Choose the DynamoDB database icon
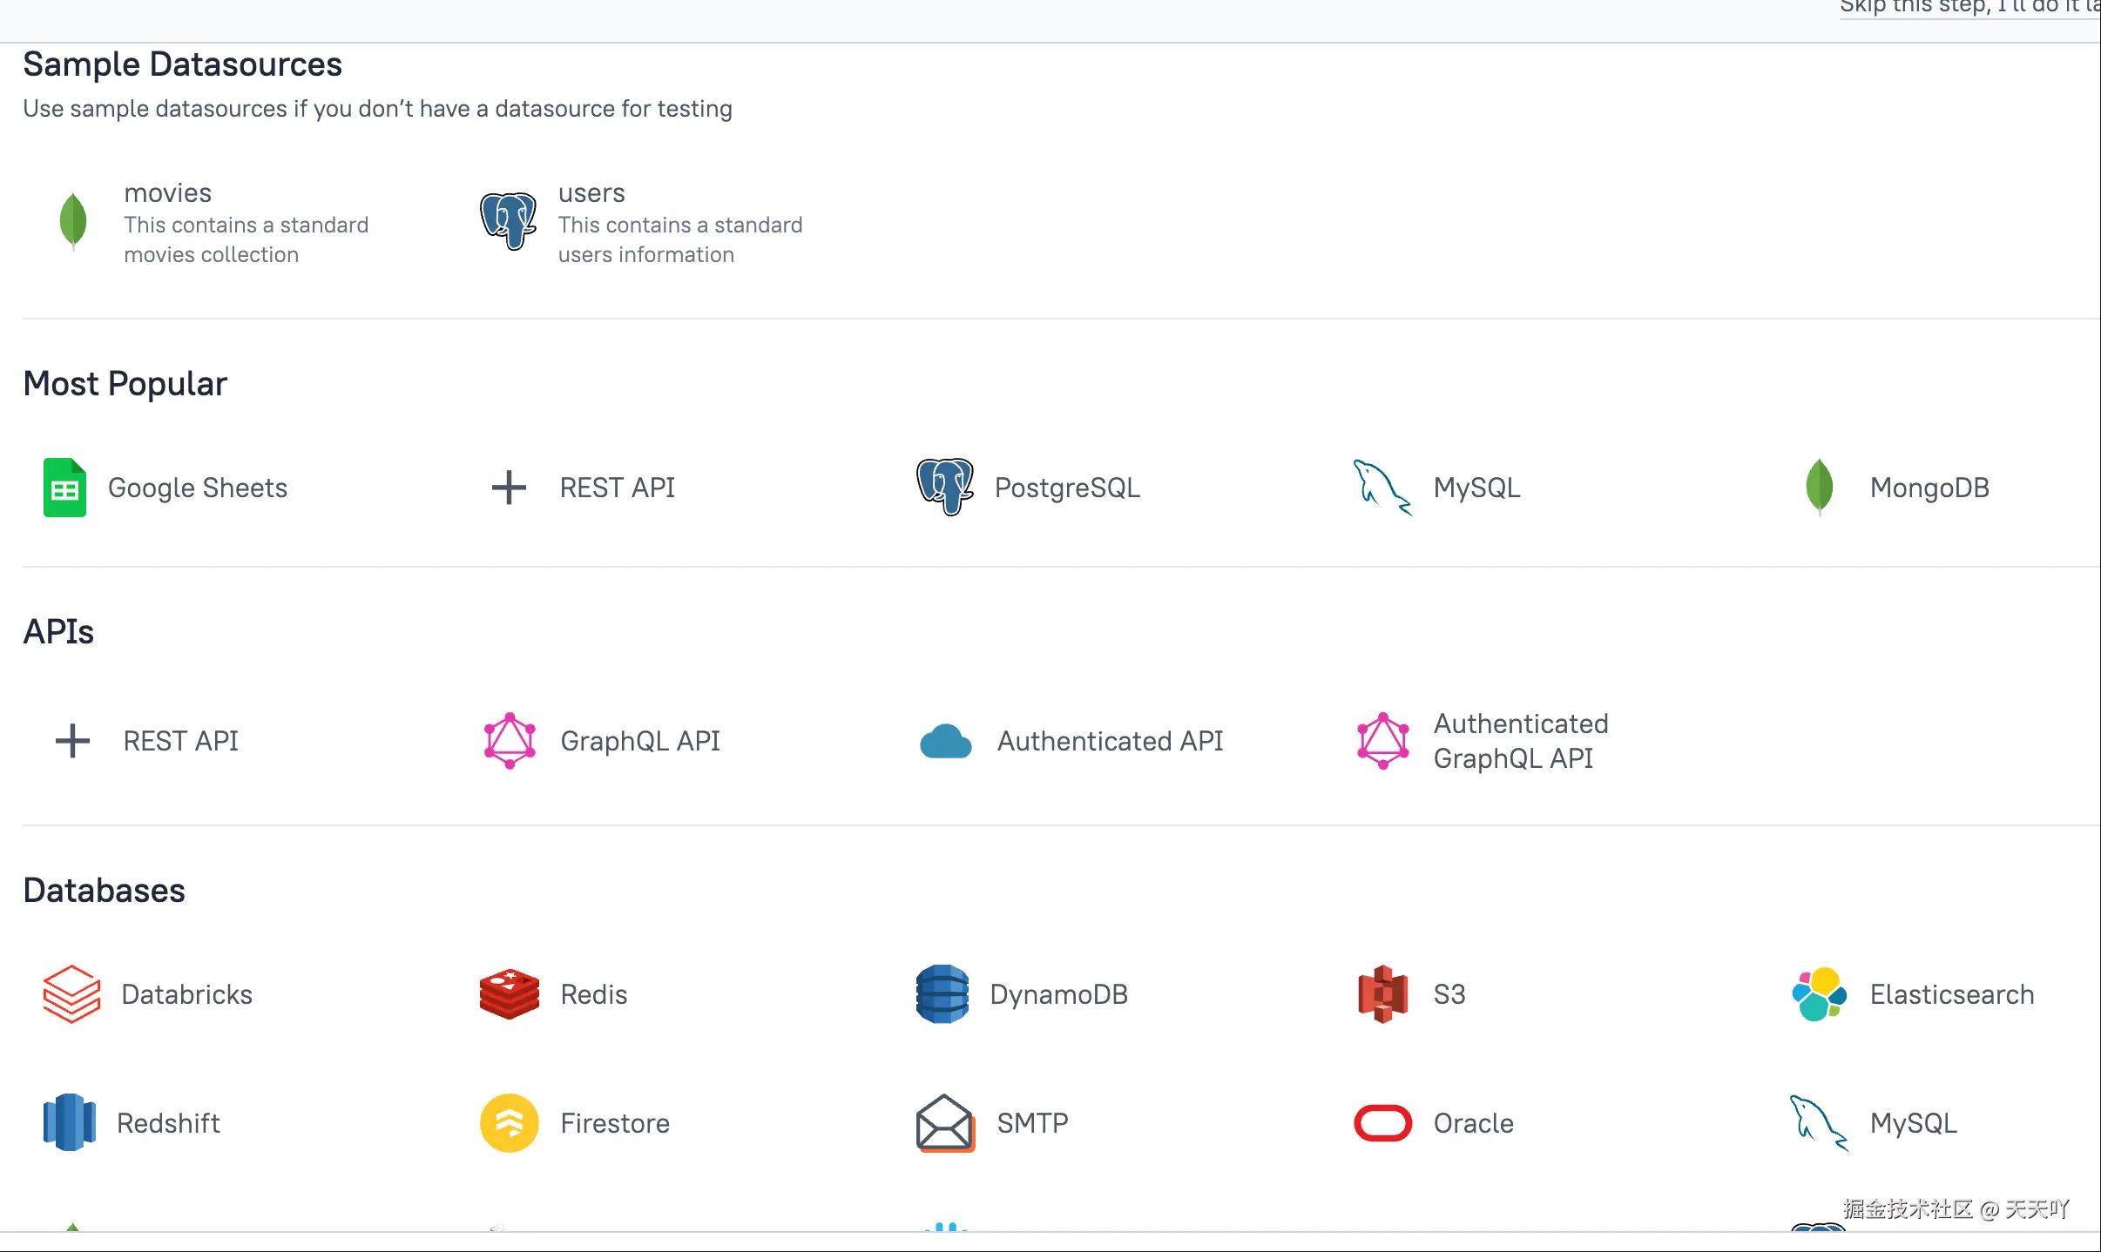The width and height of the screenshot is (2101, 1252). point(942,993)
